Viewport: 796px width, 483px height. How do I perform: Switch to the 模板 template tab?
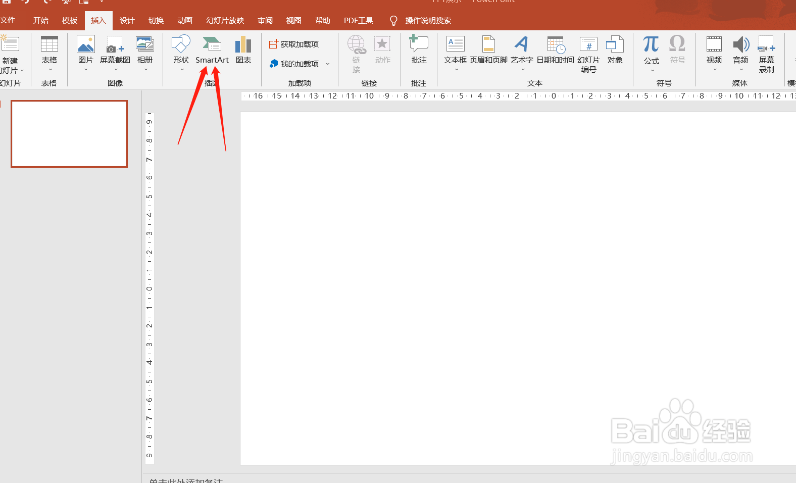click(70, 20)
